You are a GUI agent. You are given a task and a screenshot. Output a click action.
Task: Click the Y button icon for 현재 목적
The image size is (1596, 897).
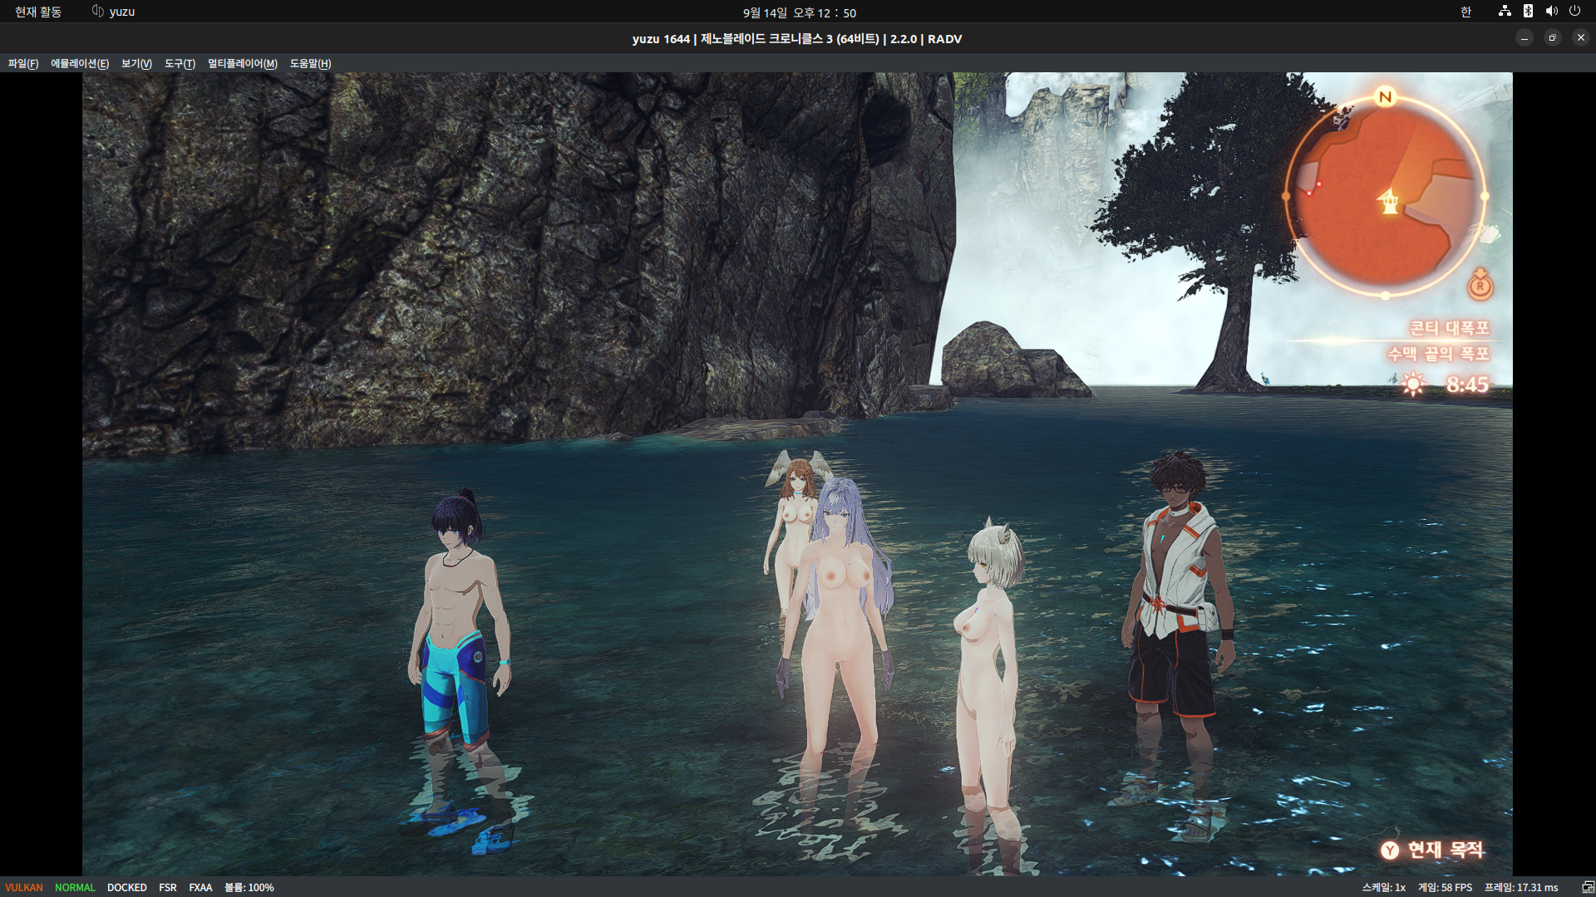coord(1390,850)
